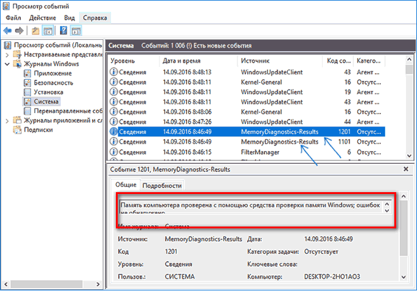Screen dimensions: 417x291
Task: Click the blue Help question mark icon
Action: coord(63,30)
